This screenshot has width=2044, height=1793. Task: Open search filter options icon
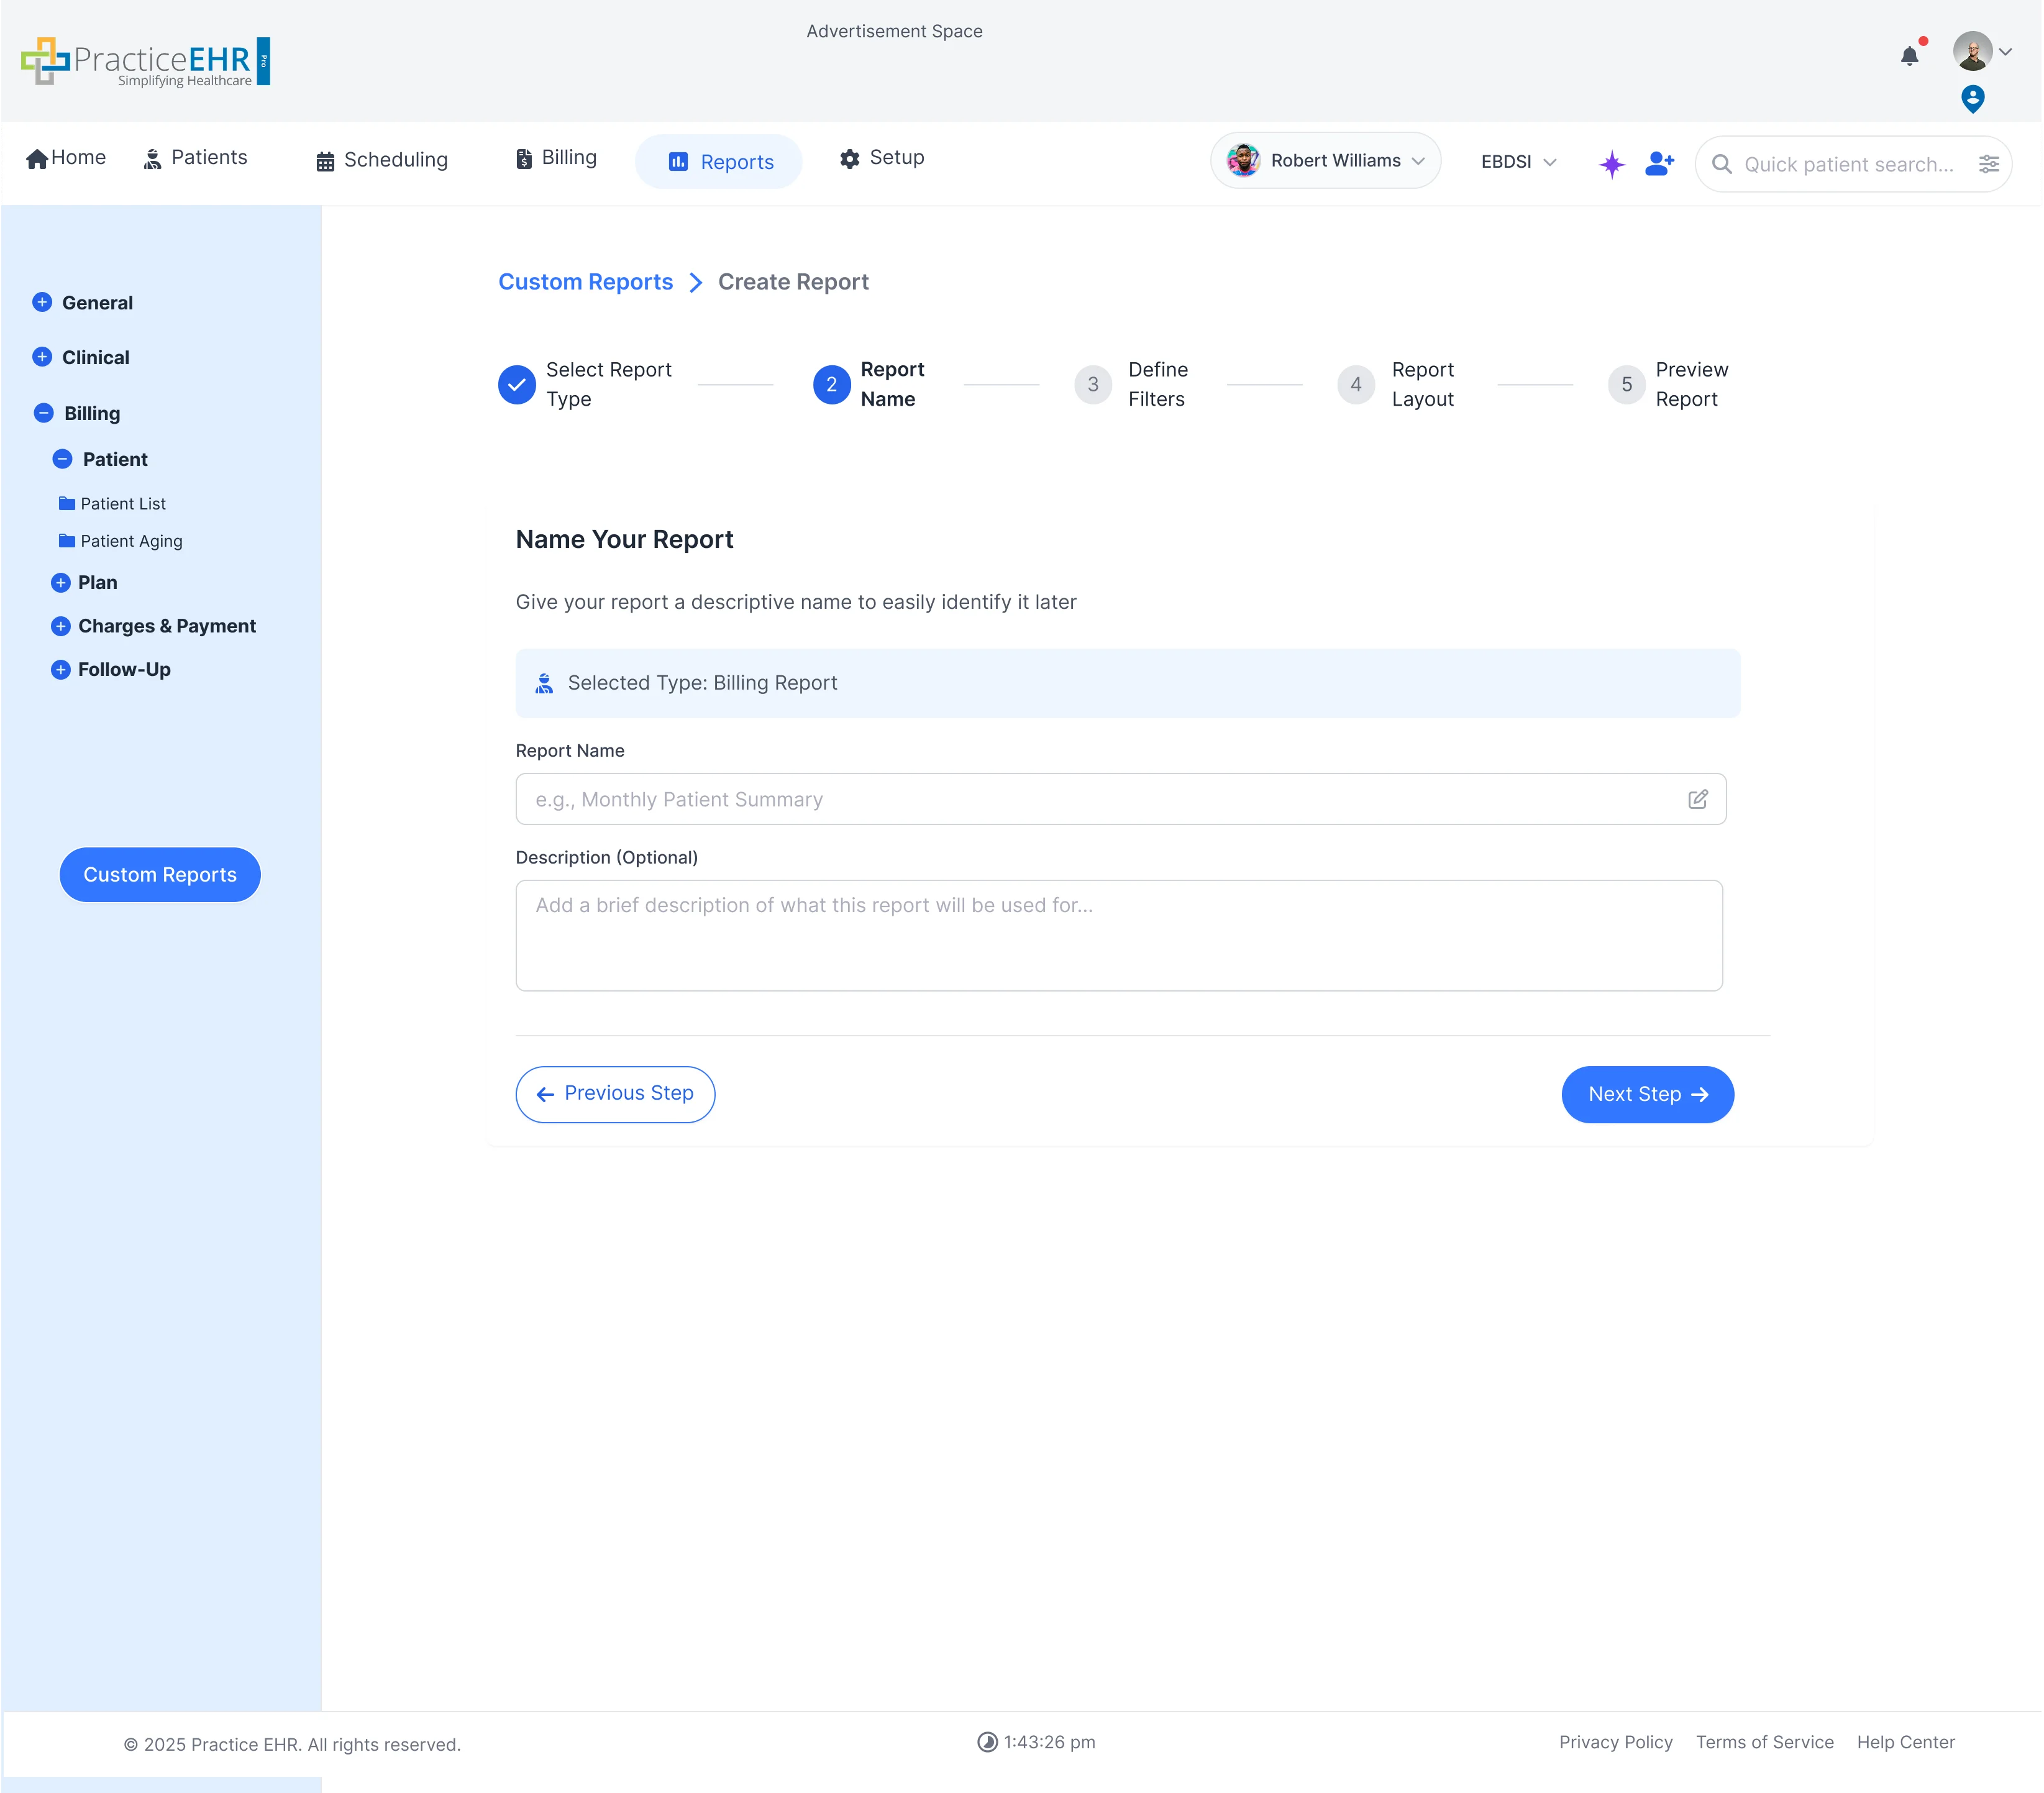tap(1988, 164)
